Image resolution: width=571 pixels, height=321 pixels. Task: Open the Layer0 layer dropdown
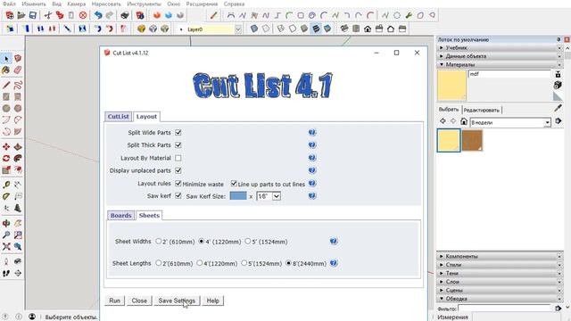click(238, 29)
